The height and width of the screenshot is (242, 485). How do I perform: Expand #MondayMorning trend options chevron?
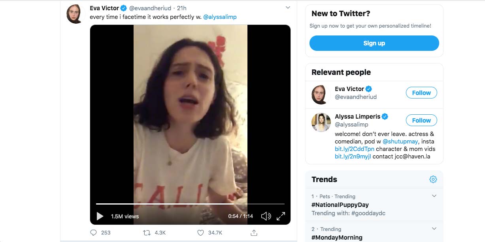tap(434, 229)
